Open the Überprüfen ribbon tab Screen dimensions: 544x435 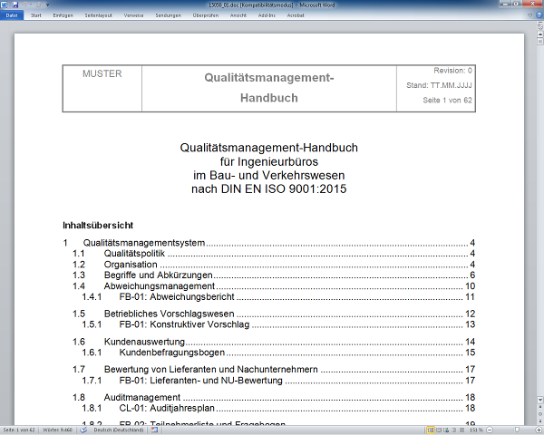click(x=206, y=15)
